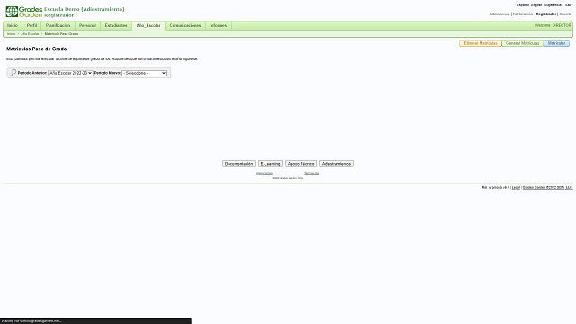The width and height of the screenshot is (576, 324).
Task: Switch language to Español
Action: pos(523,5)
